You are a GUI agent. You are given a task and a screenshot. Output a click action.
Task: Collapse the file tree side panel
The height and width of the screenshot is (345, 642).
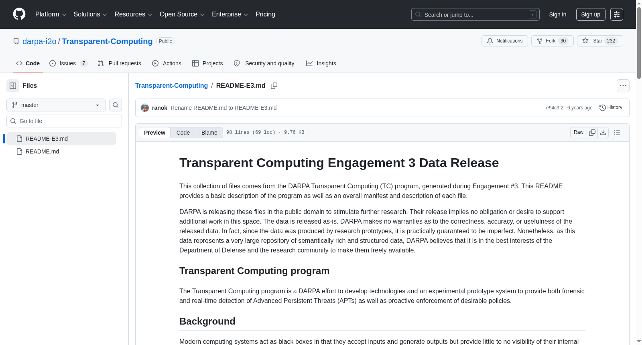(x=13, y=86)
